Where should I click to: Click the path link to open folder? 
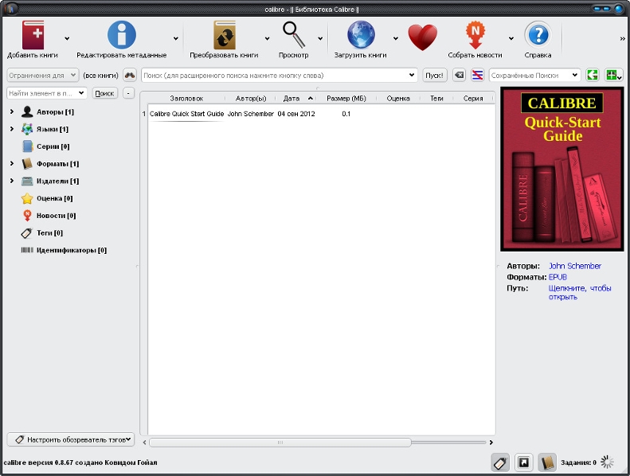580,292
